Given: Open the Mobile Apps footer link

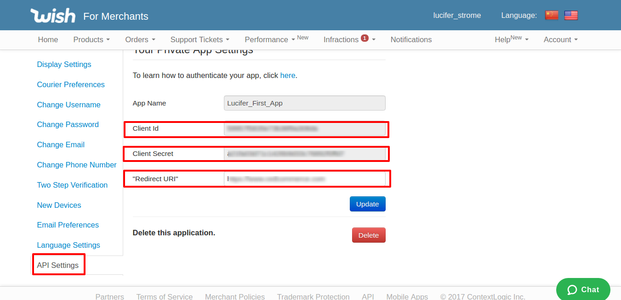Looking at the screenshot, I should (407, 297).
